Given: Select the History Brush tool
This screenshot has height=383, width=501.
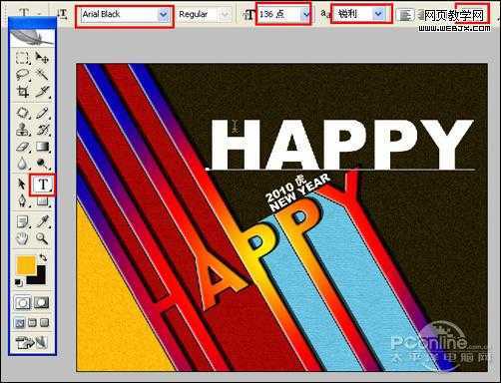Looking at the screenshot, I should (42, 130).
